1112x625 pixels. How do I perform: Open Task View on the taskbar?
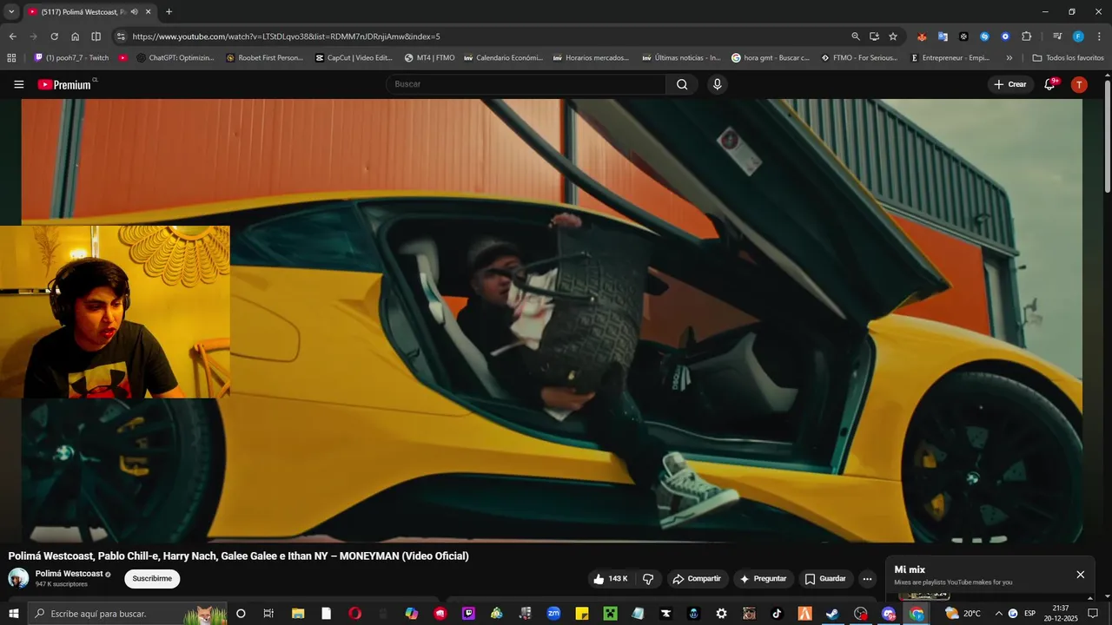268,614
